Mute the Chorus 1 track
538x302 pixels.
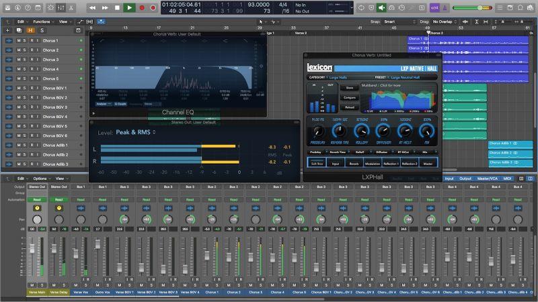(x=19, y=40)
